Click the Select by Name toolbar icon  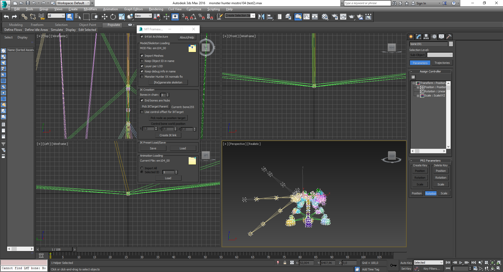pos(78,16)
